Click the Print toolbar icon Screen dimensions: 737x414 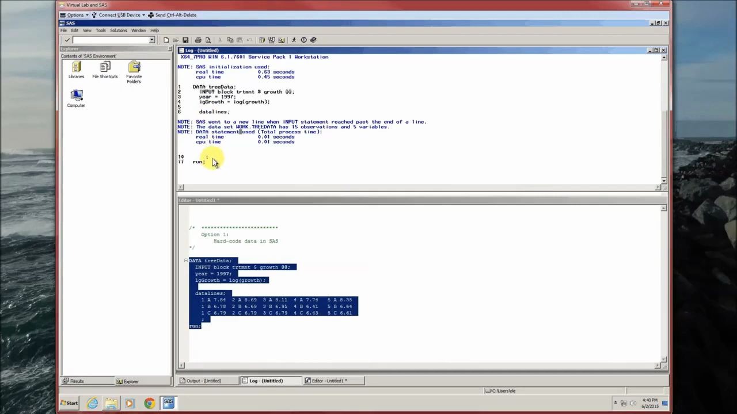pyautogui.click(x=198, y=40)
